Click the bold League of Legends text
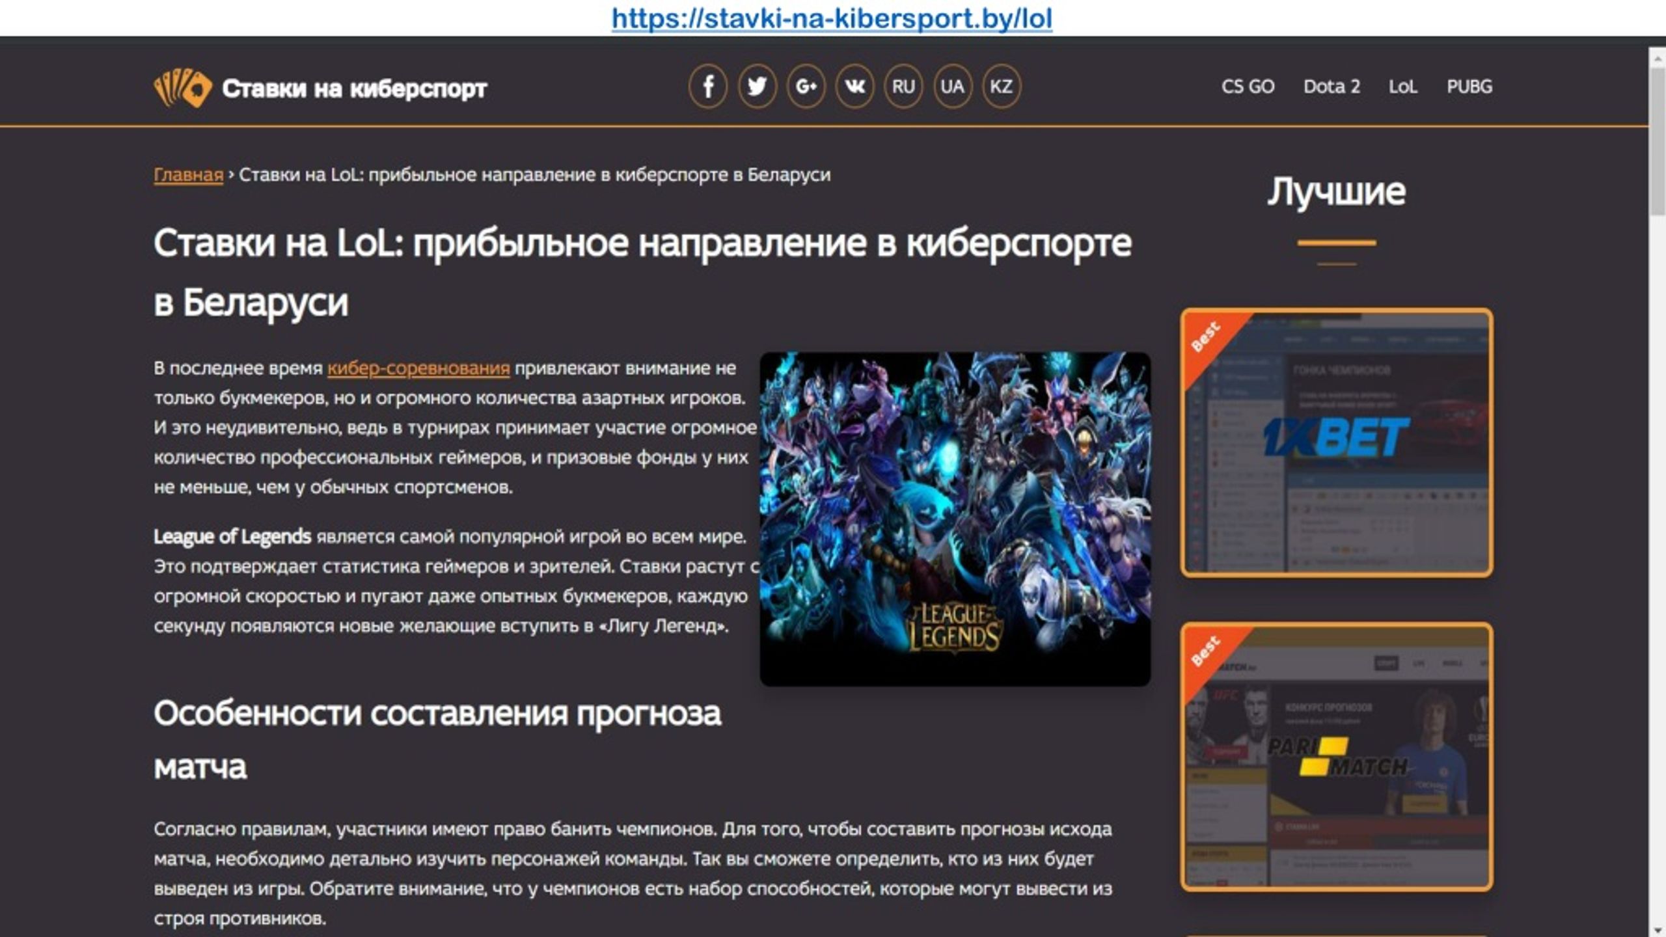The image size is (1666, 937). coord(232,537)
